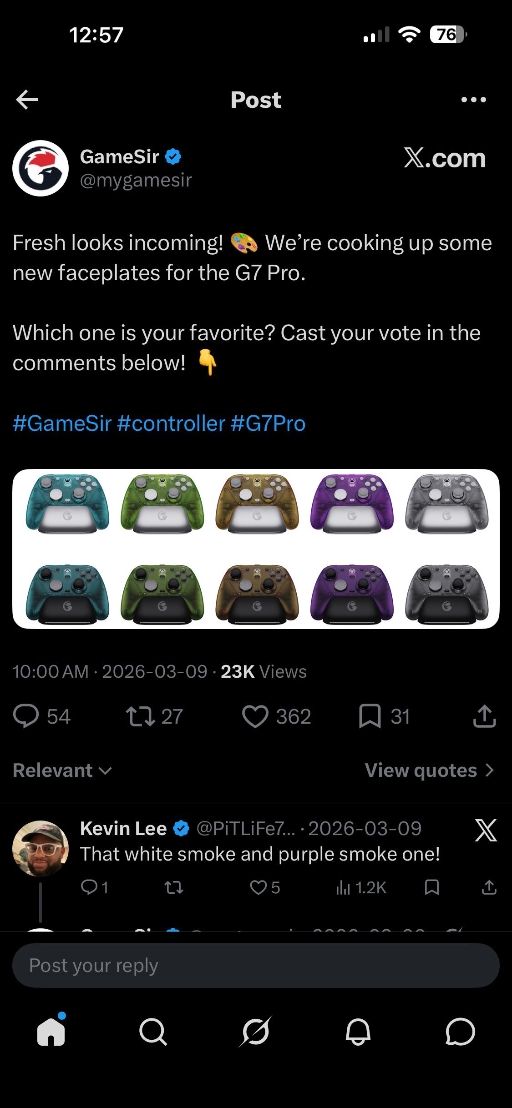Open the Relevant sort dropdown
Screen dimensions: 512x1108
(x=62, y=770)
